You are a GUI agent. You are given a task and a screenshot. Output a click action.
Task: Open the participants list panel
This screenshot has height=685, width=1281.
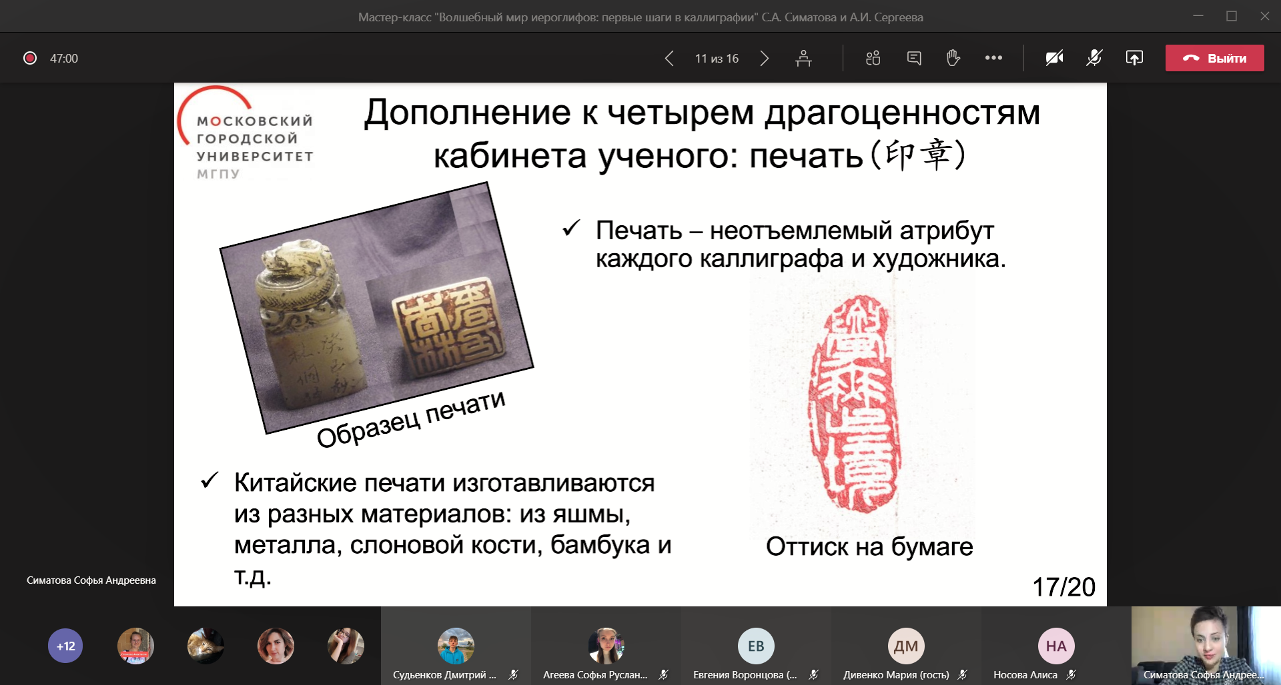point(872,58)
